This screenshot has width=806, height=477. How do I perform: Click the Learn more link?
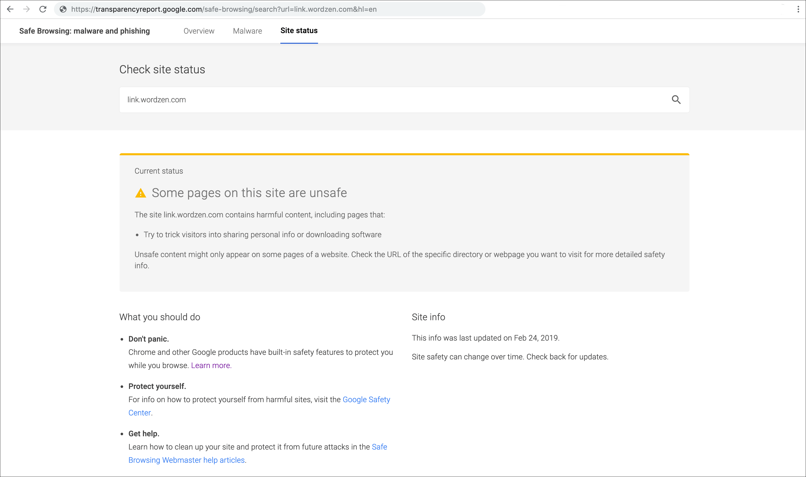click(211, 366)
